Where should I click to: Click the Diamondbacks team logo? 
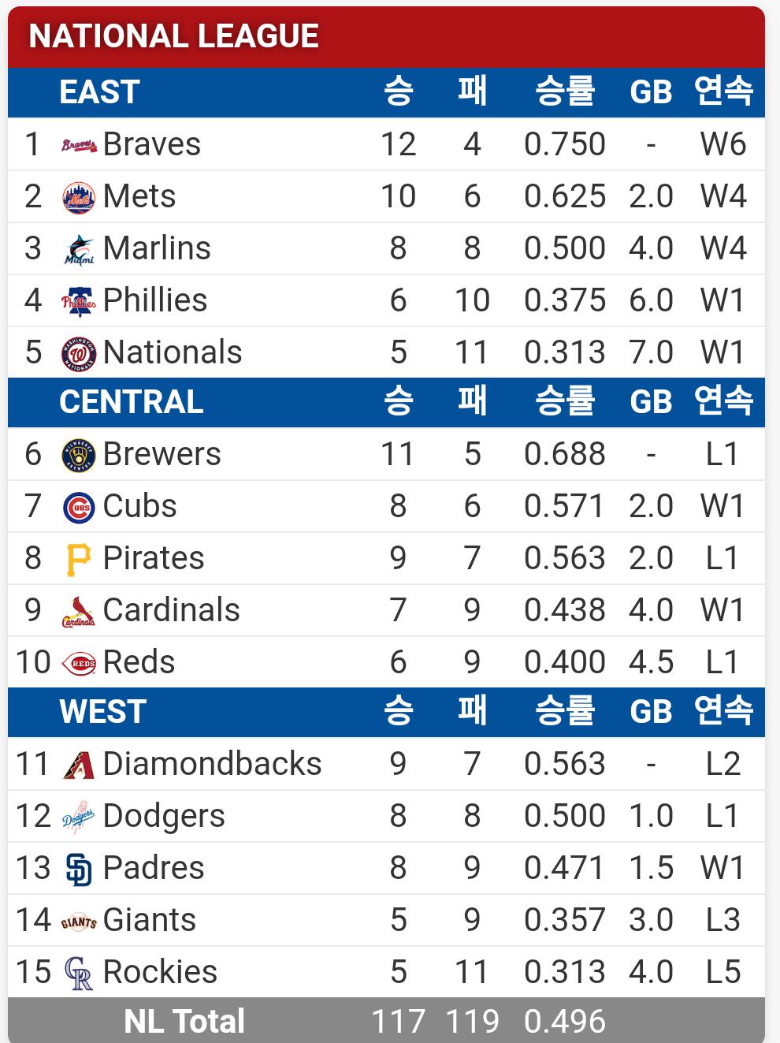[x=79, y=765]
